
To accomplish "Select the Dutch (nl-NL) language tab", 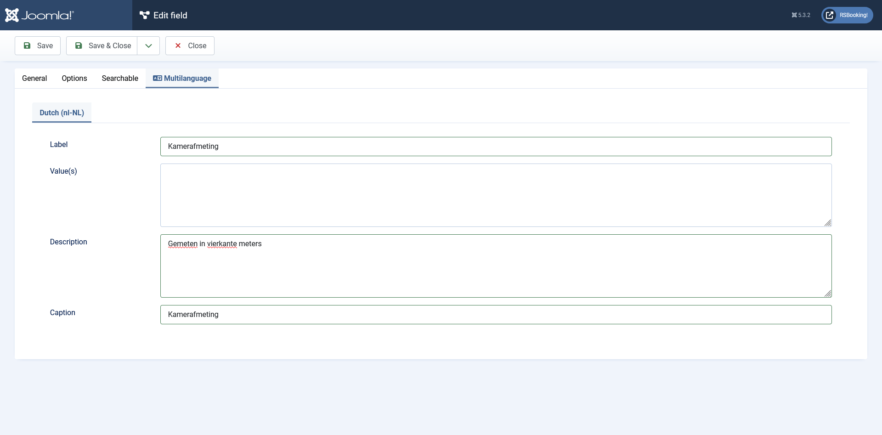I will tap(62, 113).
